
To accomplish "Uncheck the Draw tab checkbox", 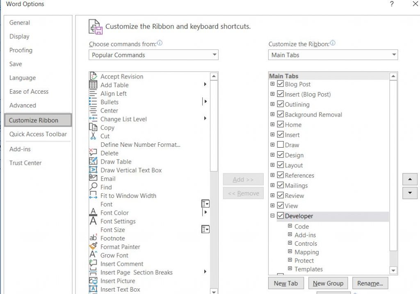I will [280, 145].
